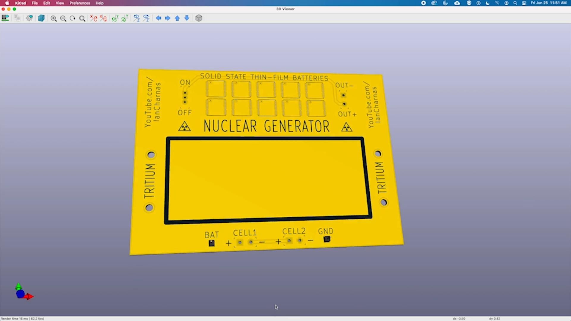Screen dimensions: 571x321
Task: Toggle orthographic projection mode
Action: click(199, 18)
